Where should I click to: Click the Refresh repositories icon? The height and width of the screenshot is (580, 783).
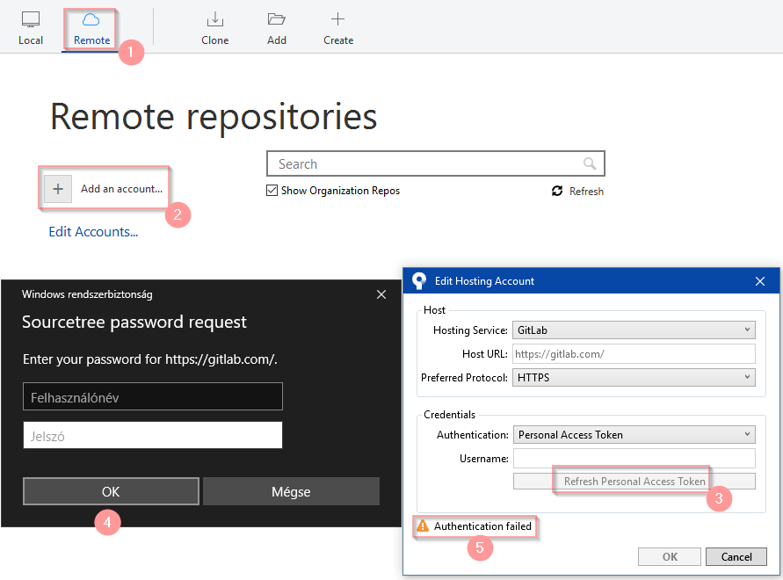[x=557, y=191]
